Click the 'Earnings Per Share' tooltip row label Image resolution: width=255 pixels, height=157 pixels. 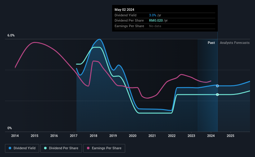pyautogui.click(x=129, y=26)
